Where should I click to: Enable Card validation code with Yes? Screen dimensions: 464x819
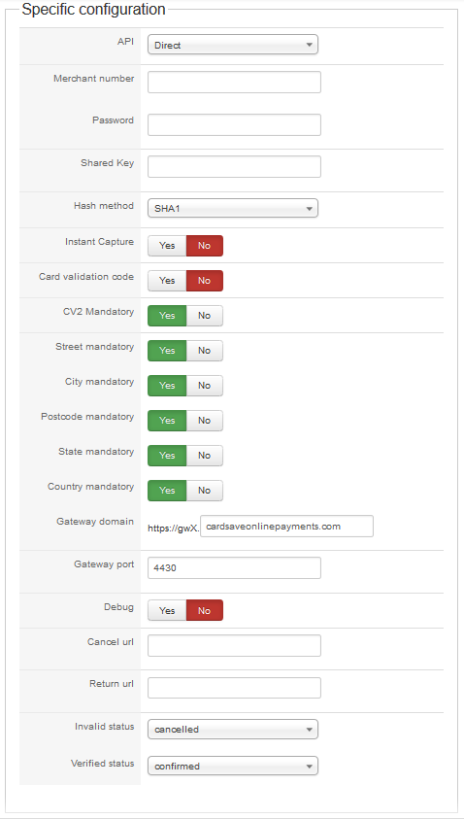[x=167, y=281]
